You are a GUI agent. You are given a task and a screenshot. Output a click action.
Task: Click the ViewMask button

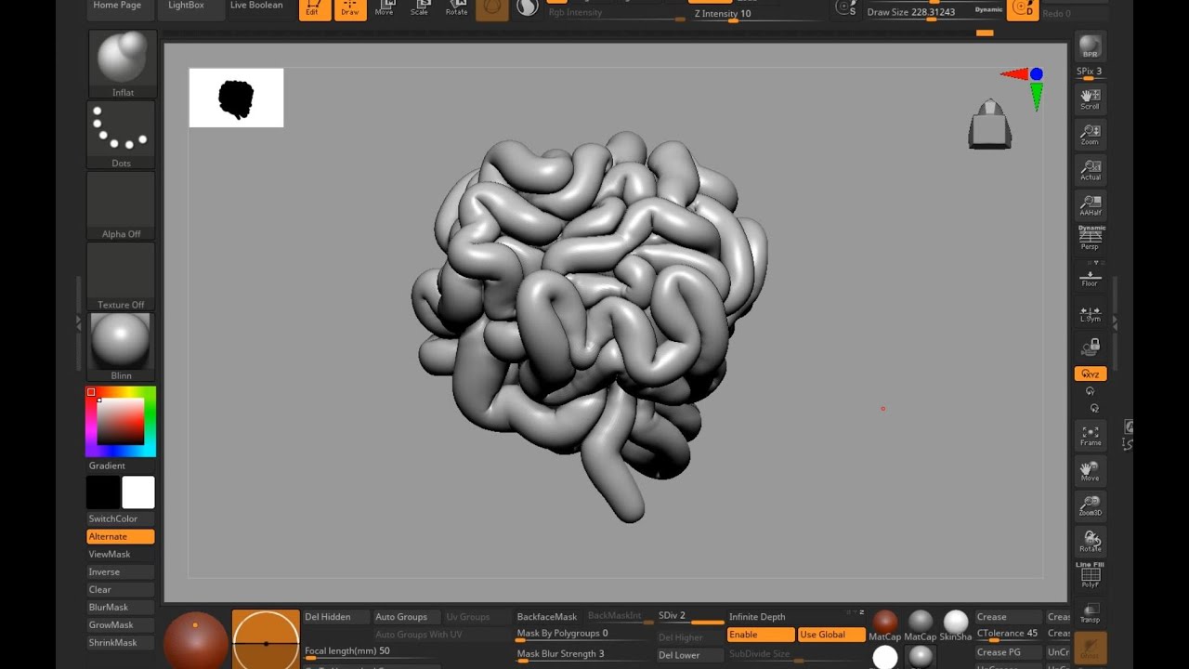tap(121, 555)
